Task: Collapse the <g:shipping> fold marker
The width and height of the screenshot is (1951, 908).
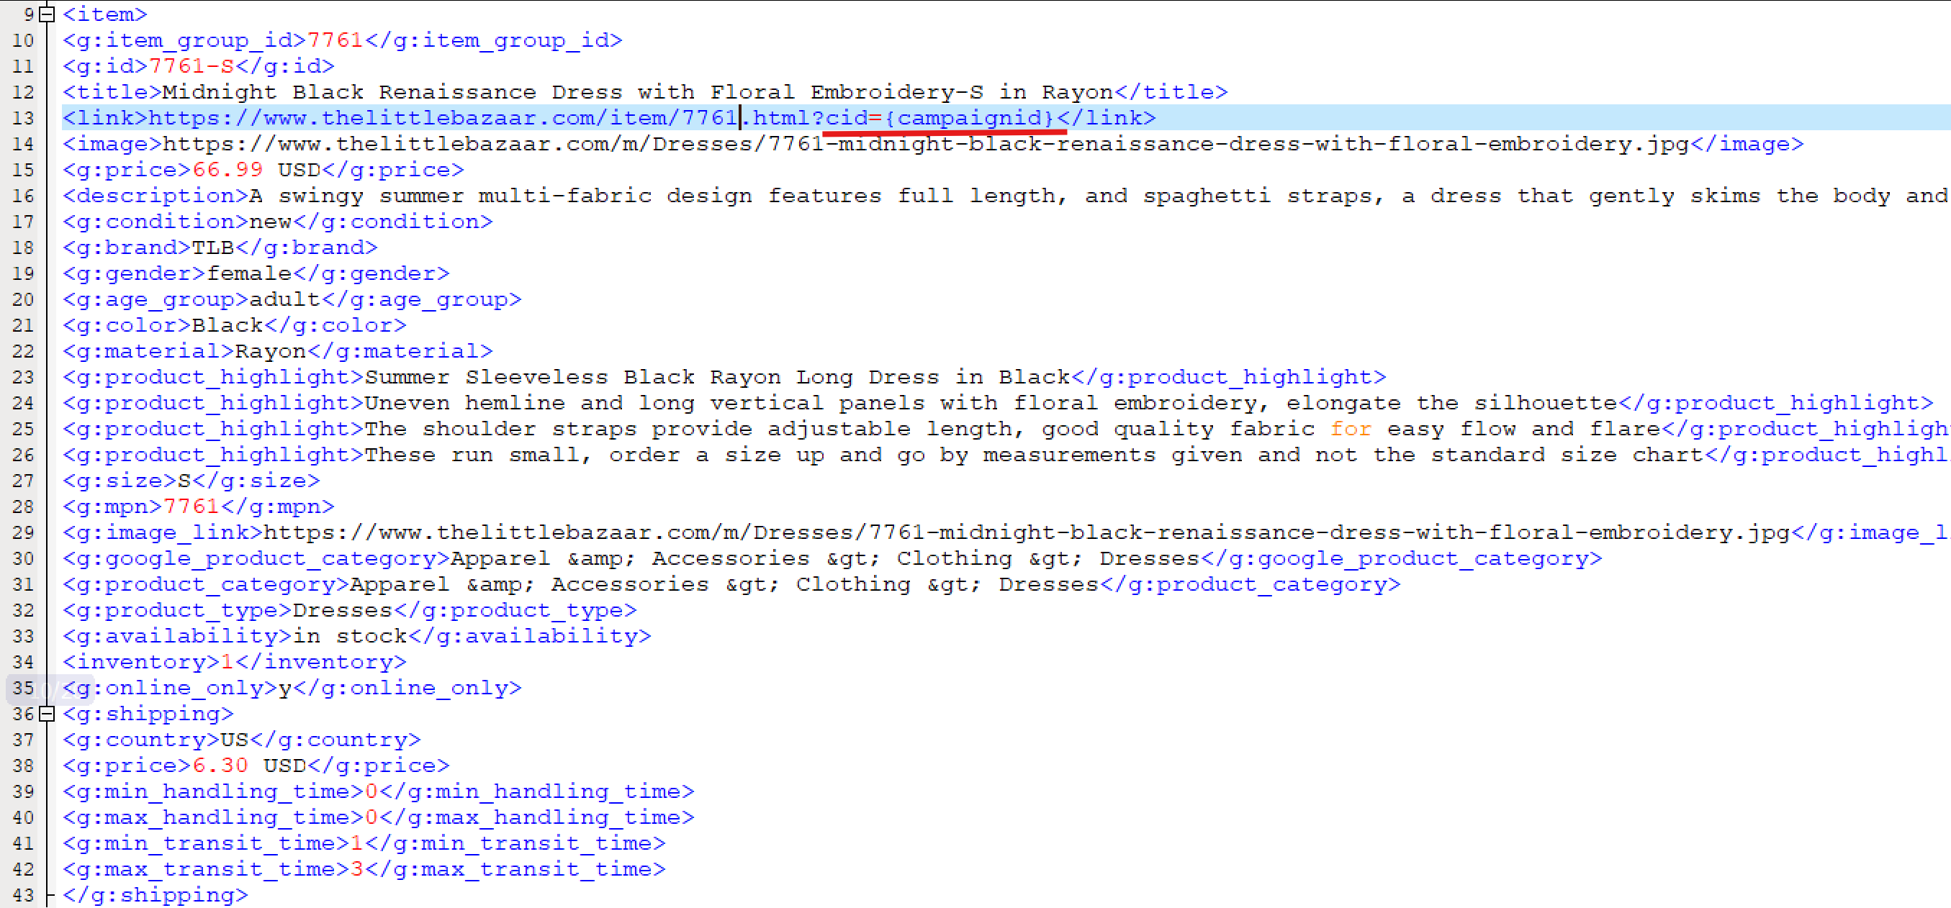Action: click(47, 714)
